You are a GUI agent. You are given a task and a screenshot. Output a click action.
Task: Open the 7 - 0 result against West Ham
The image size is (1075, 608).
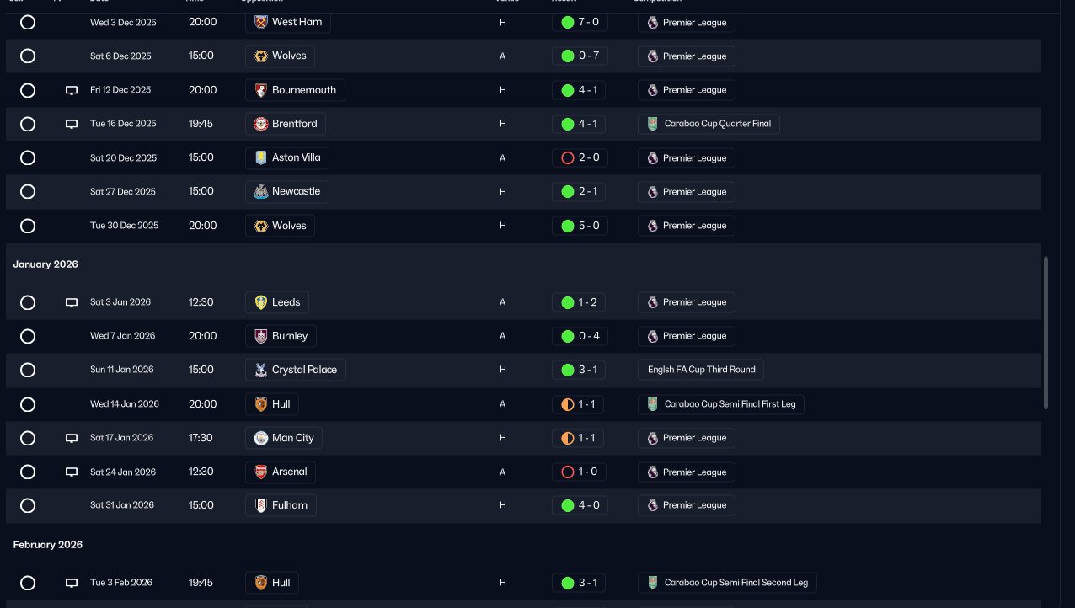click(580, 22)
